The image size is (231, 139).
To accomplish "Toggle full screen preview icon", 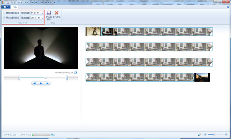I will pos(76,73).
